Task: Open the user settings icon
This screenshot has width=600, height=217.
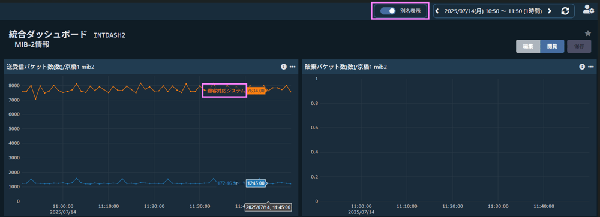Action: tap(588, 10)
